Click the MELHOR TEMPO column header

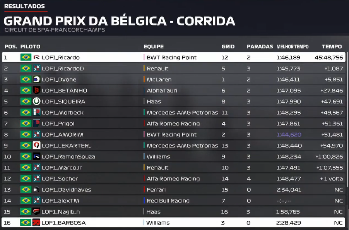(x=293, y=47)
